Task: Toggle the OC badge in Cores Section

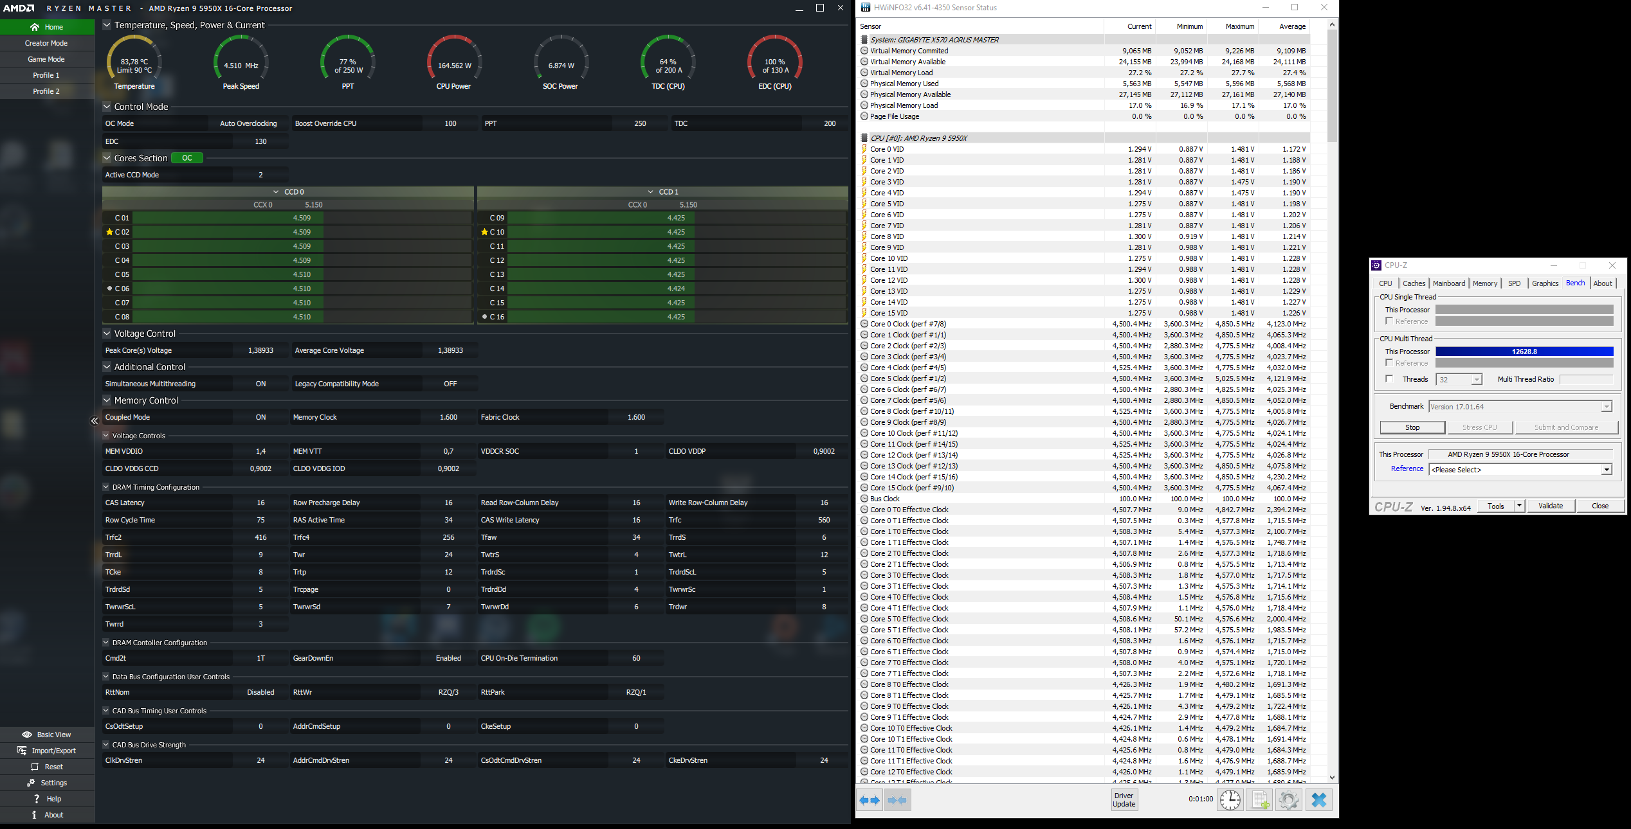Action: click(x=187, y=158)
